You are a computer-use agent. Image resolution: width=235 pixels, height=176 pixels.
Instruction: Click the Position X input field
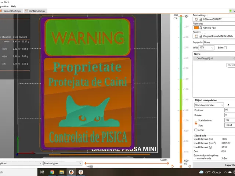pos(230,110)
